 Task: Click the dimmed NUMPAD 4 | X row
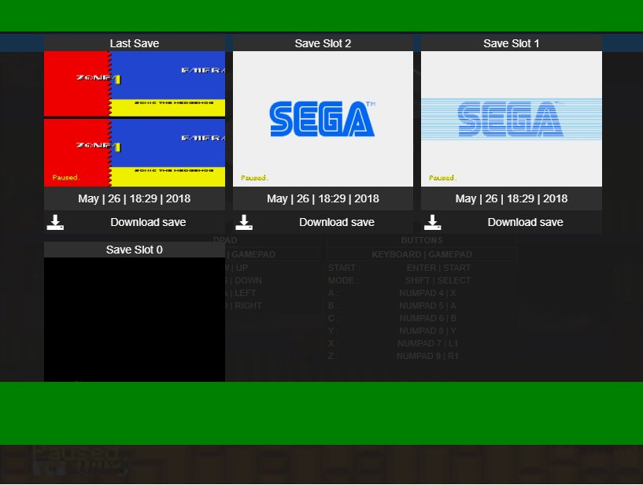coord(393,294)
